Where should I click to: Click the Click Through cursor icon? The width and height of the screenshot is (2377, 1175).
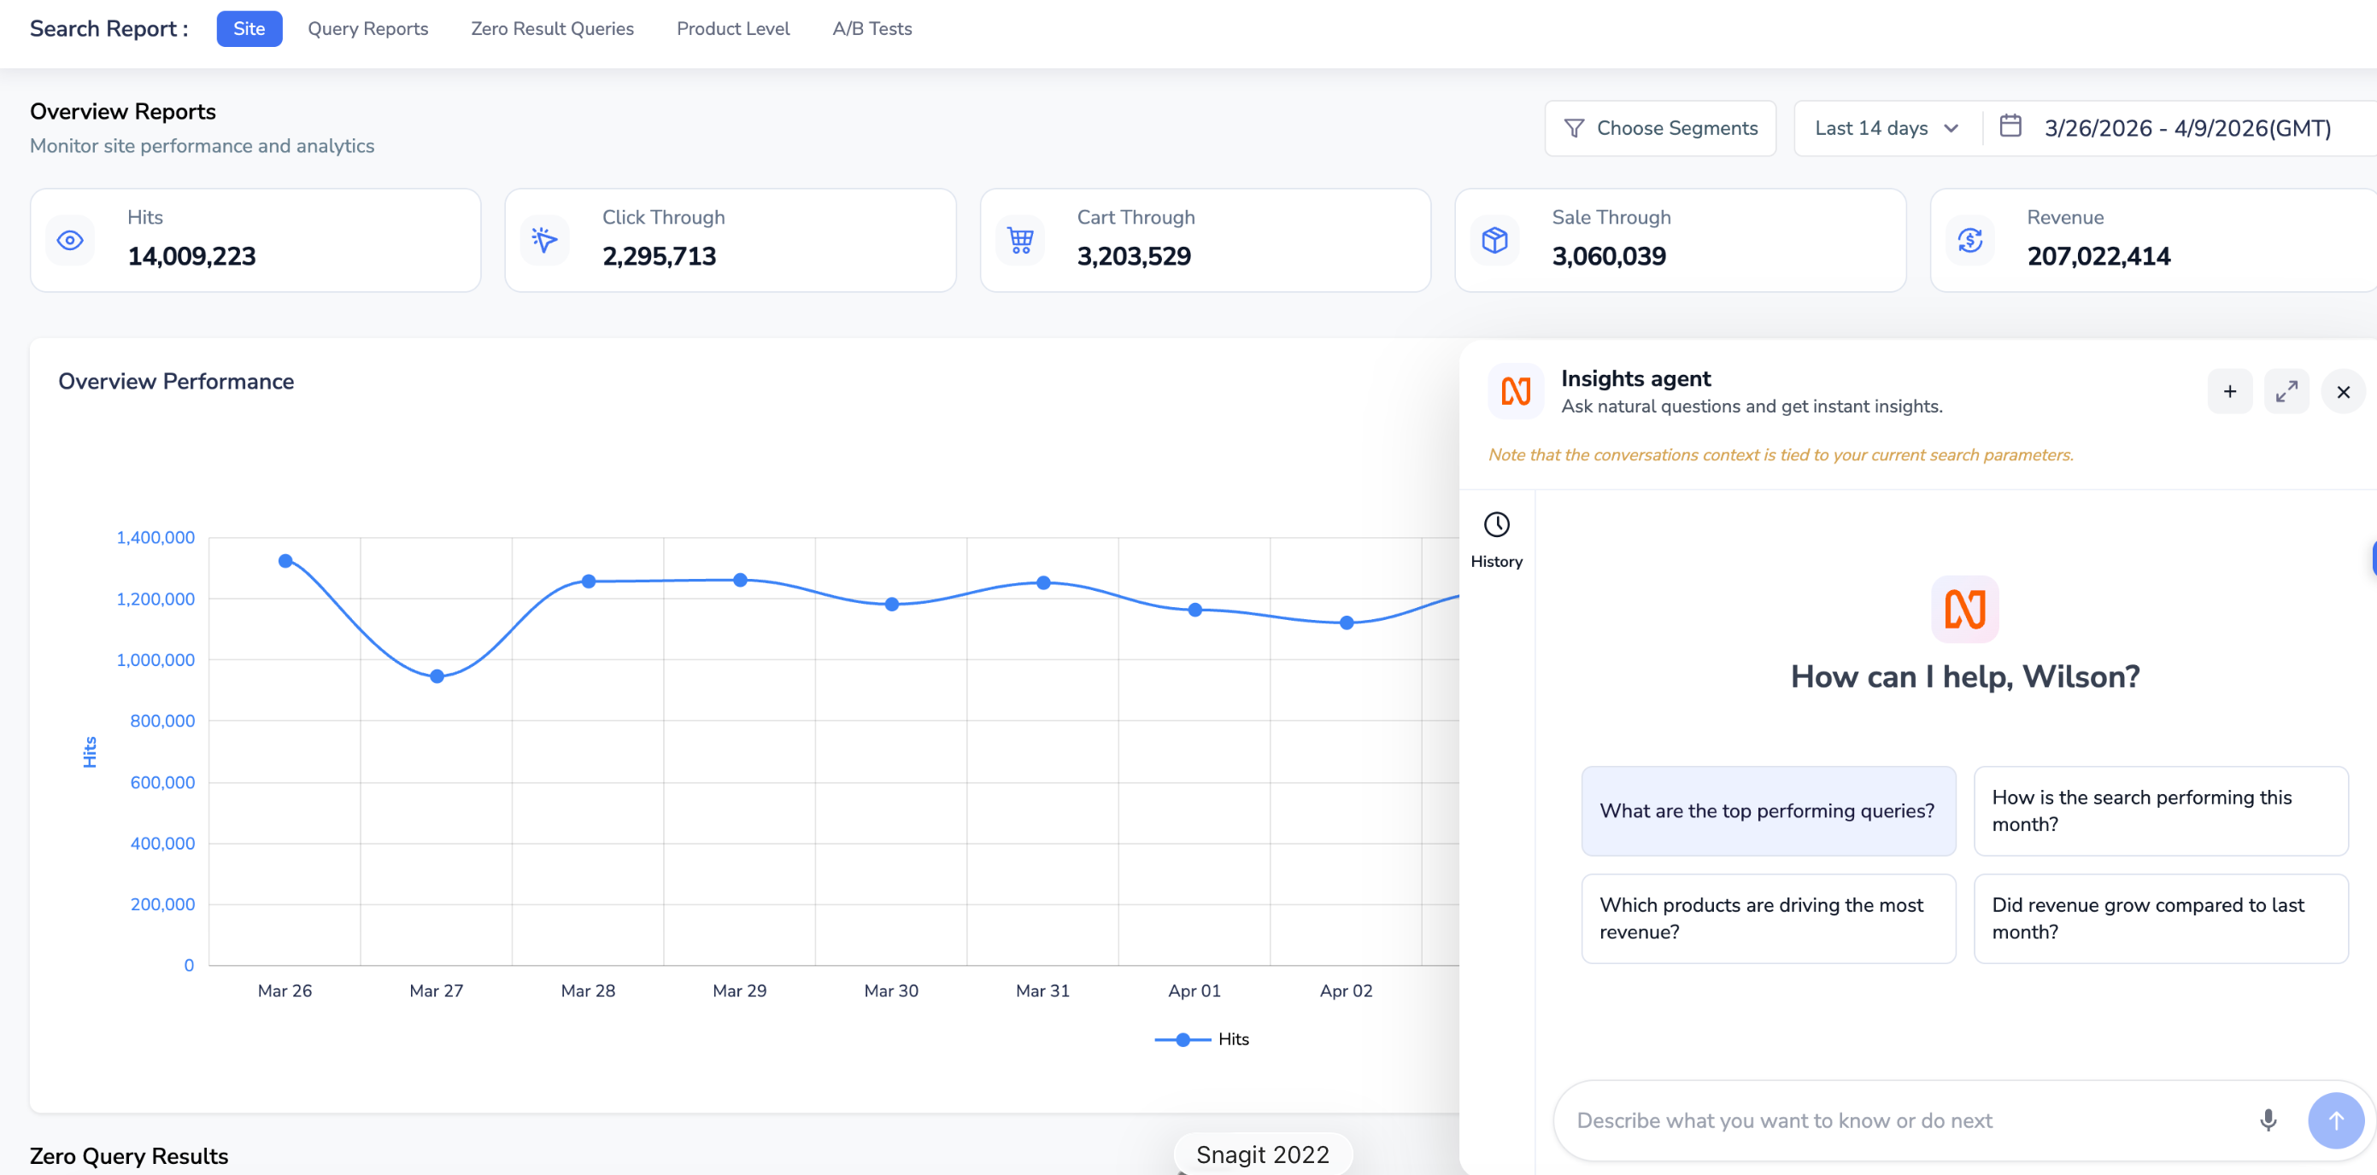(x=544, y=241)
